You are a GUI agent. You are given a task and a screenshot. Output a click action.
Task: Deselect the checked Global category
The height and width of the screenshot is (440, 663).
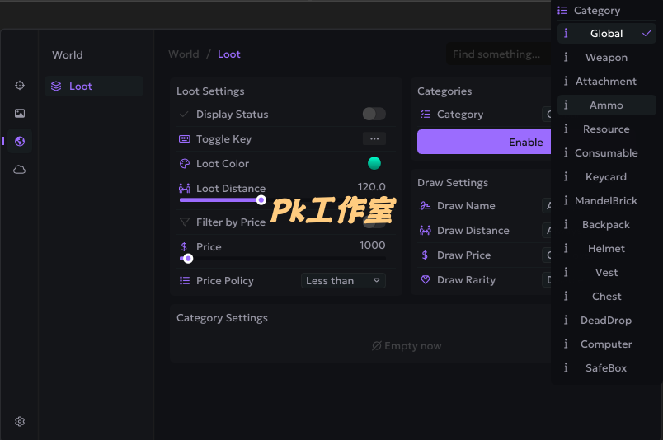tap(606, 34)
